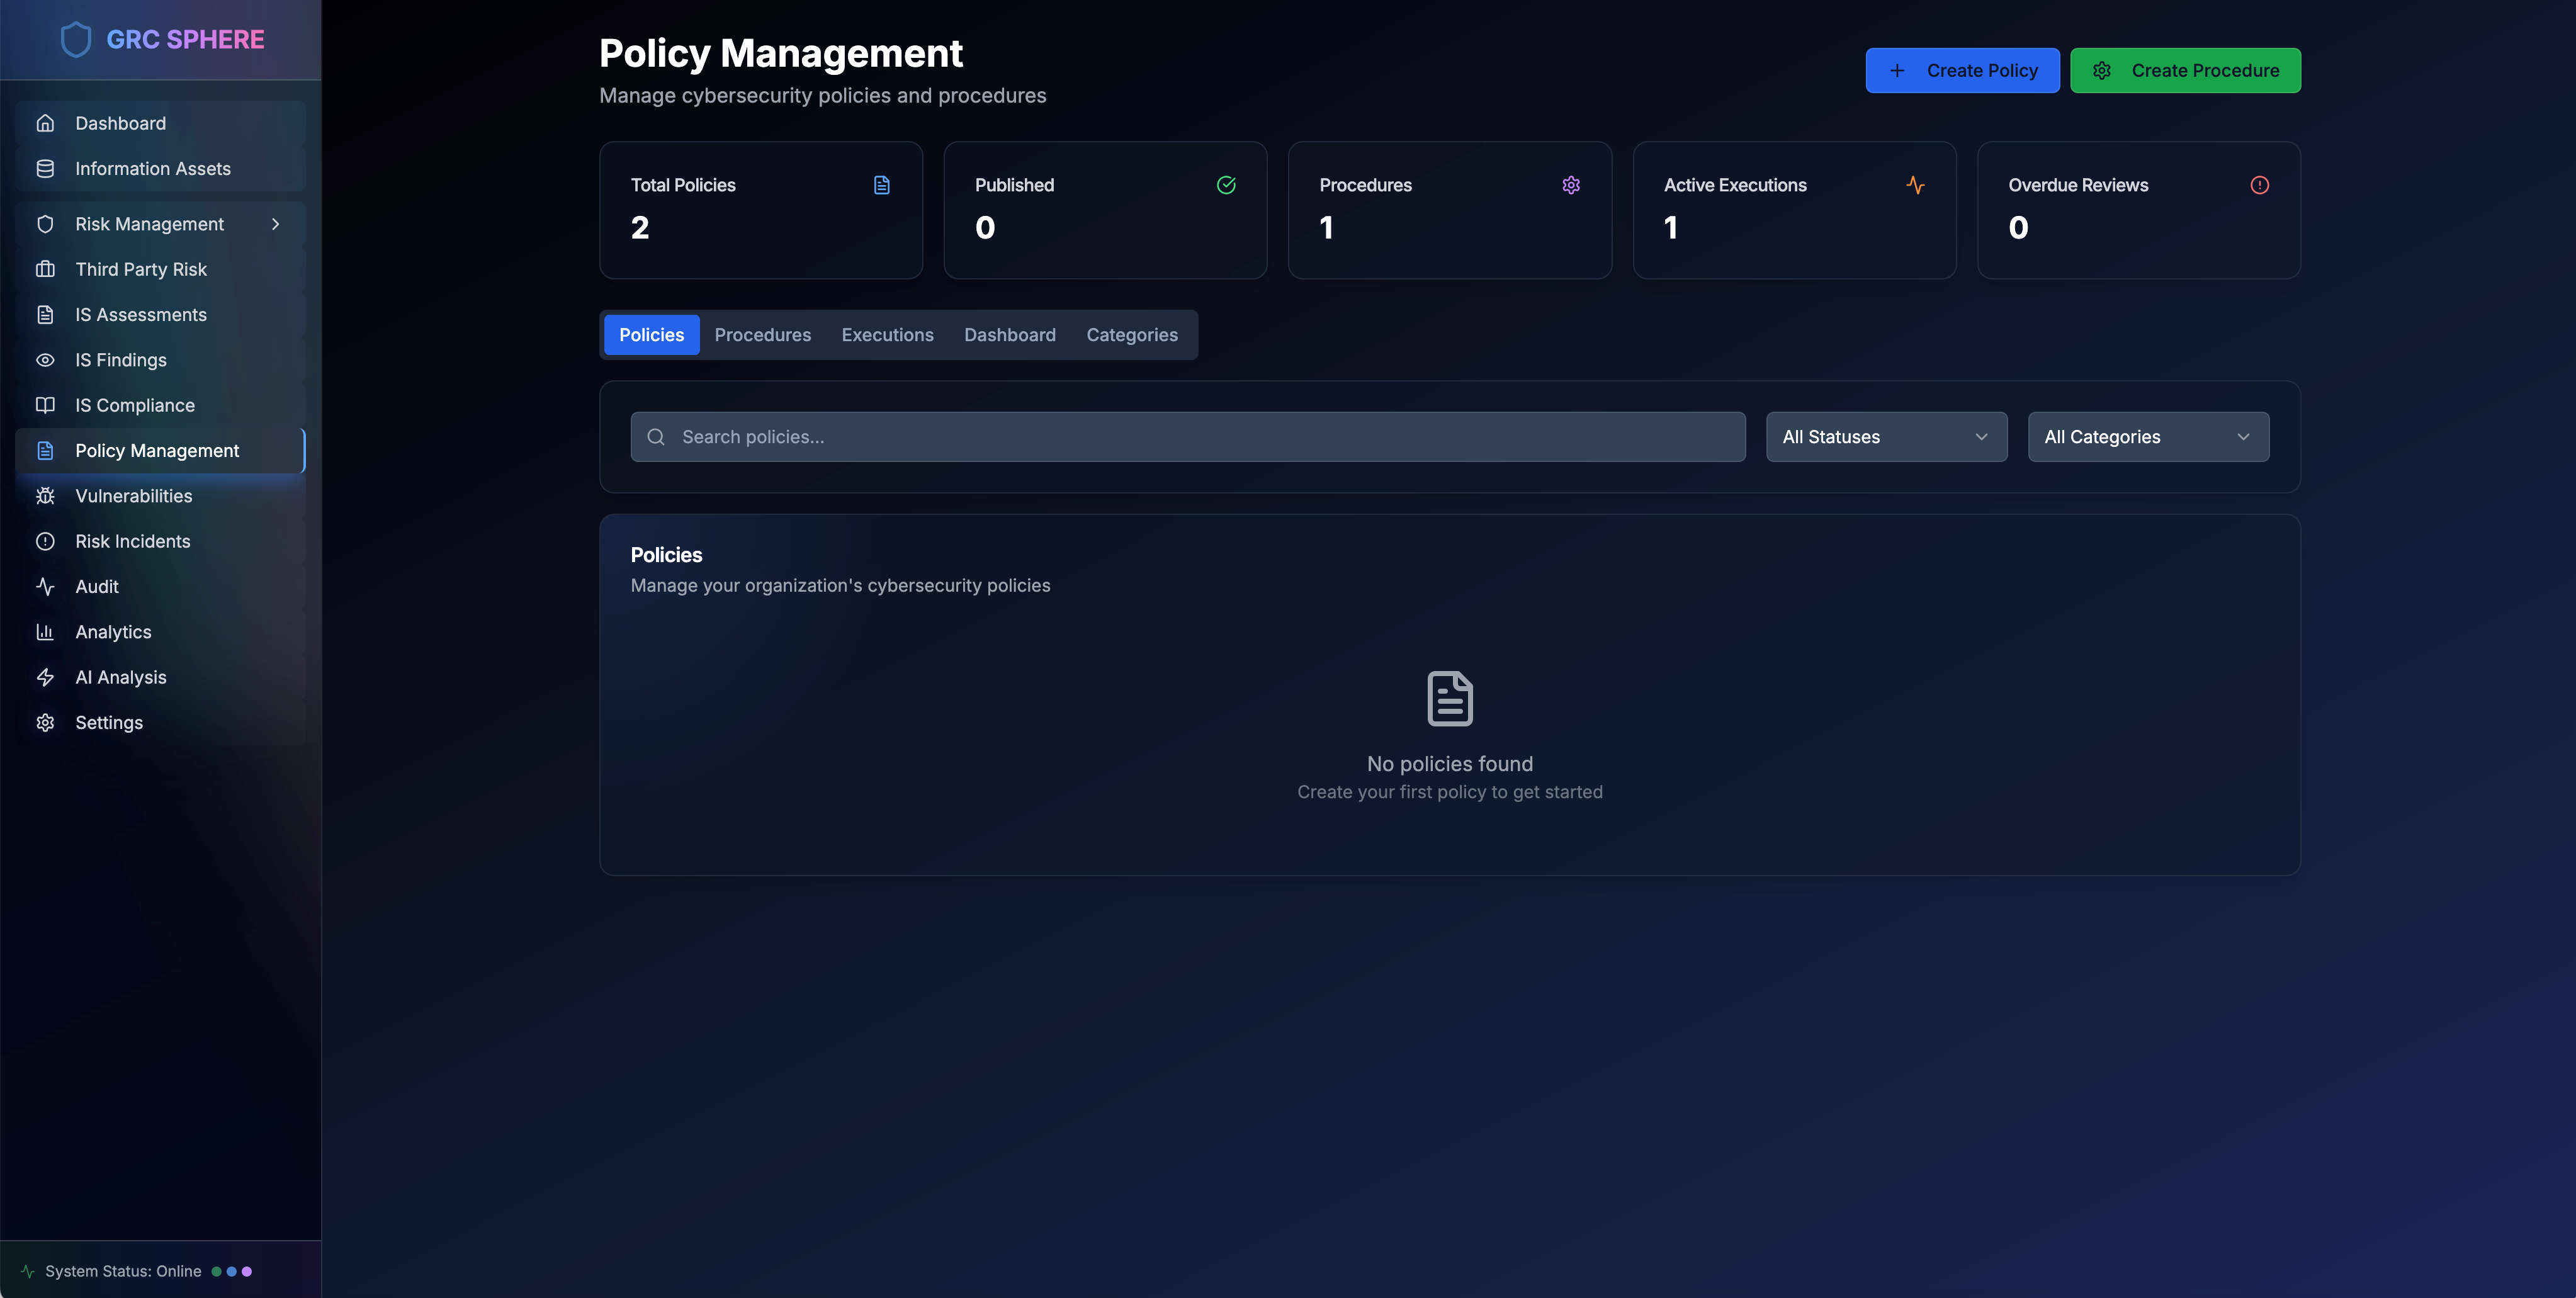2576x1298 pixels.
Task: Select the AI Analysis lightning icon
Action: tap(45, 677)
